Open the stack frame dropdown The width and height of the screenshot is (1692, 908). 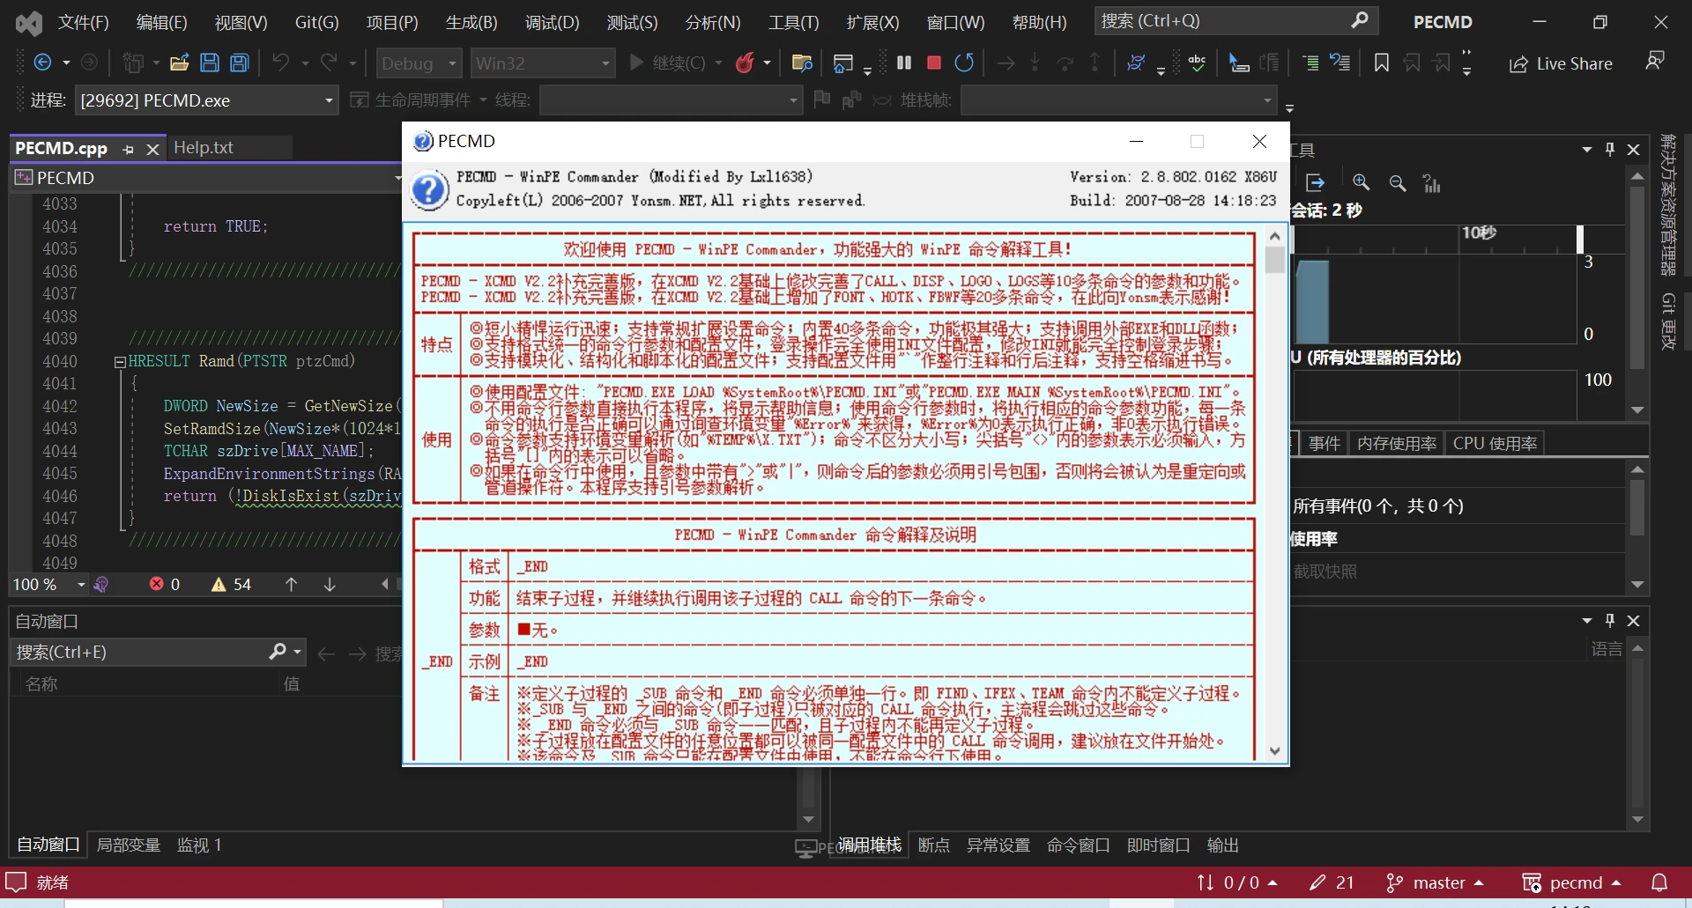click(x=1118, y=100)
